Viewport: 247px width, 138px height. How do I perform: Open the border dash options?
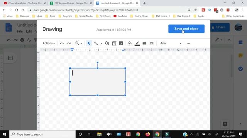point(152,43)
